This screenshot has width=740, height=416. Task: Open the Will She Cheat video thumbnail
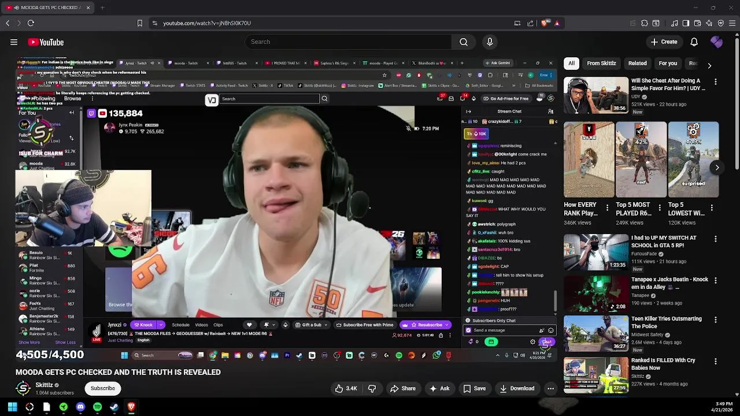pos(596,95)
